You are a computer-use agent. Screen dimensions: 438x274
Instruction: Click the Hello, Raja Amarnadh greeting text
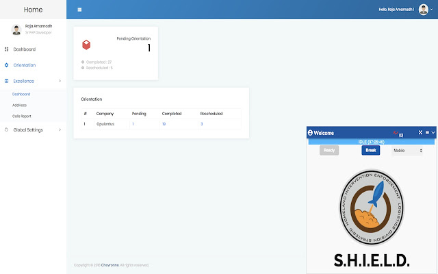[x=396, y=10]
